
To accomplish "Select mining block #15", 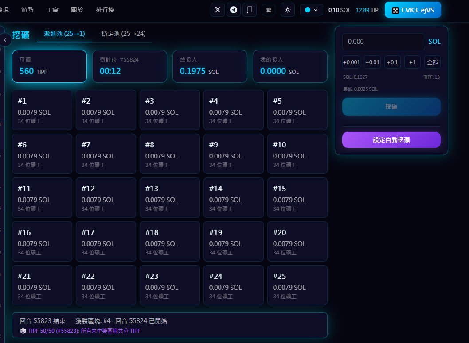I will (x=297, y=198).
